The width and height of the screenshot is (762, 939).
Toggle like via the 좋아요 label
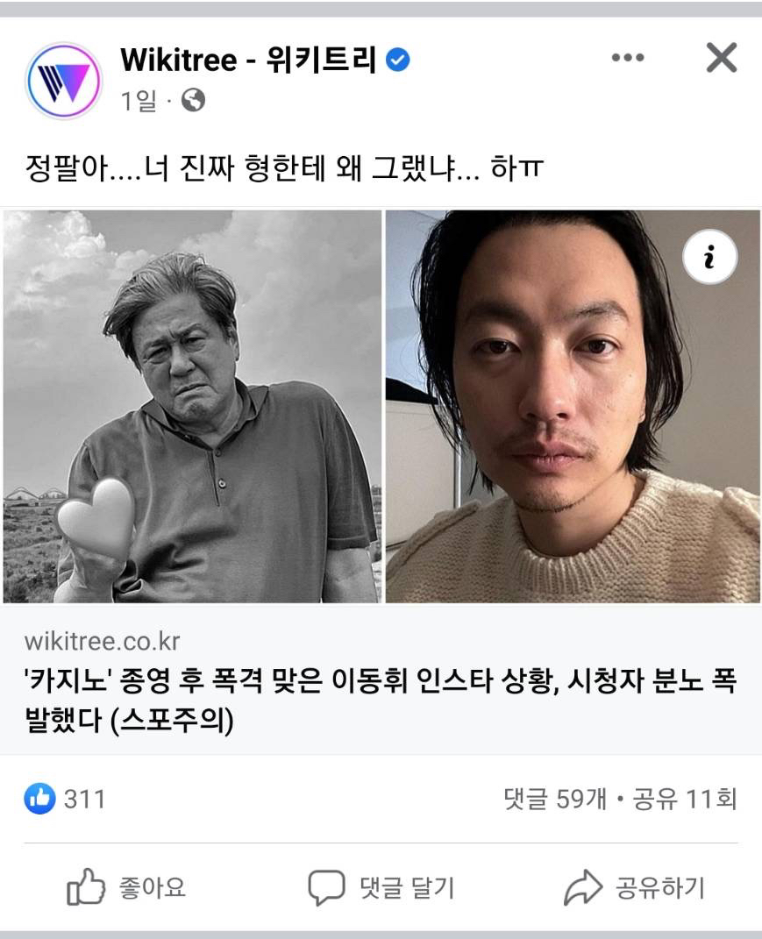click(x=153, y=887)
